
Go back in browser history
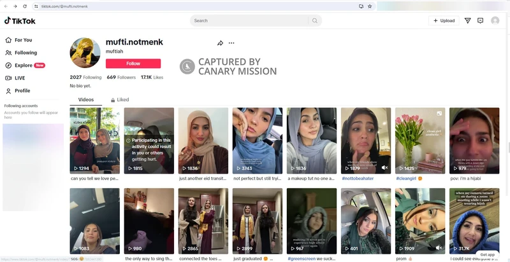[6, 6]
